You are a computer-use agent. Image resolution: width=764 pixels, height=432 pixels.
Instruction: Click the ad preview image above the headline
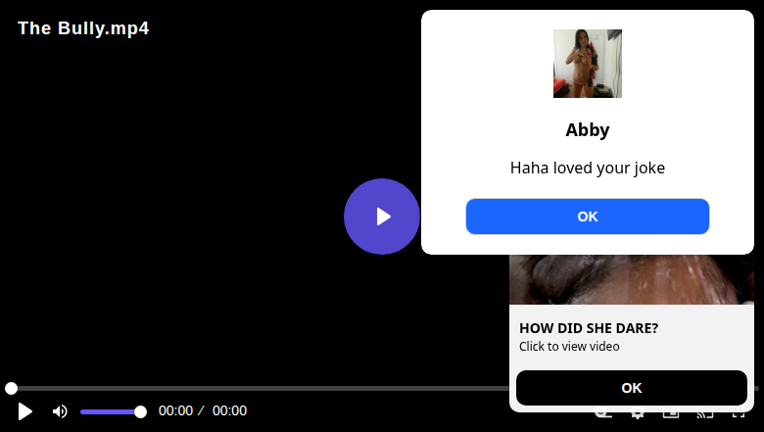[x=632, y=279]
